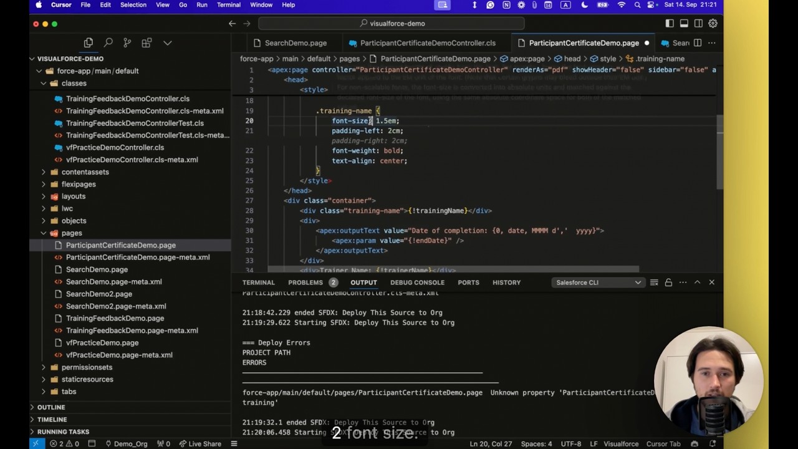Image resolution: width=798 pixels, height=449 pixels.
Task: Clear output with the clear icon
Action: pyautogui.click(x=654, y=282)
